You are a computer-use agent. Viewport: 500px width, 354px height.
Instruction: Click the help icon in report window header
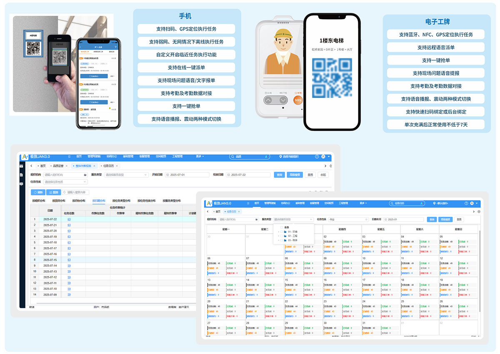pyautogui.click(x=317, y=156)
